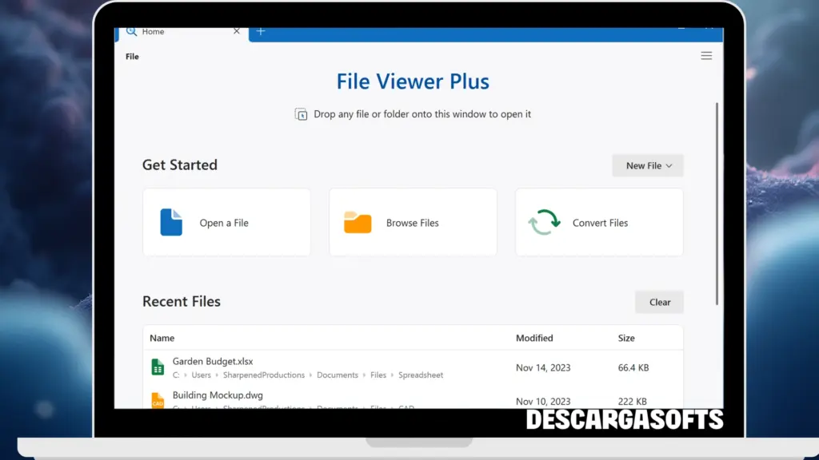Open the hamburger menu icon
This screenshot has height=460, width=819.
706,56
